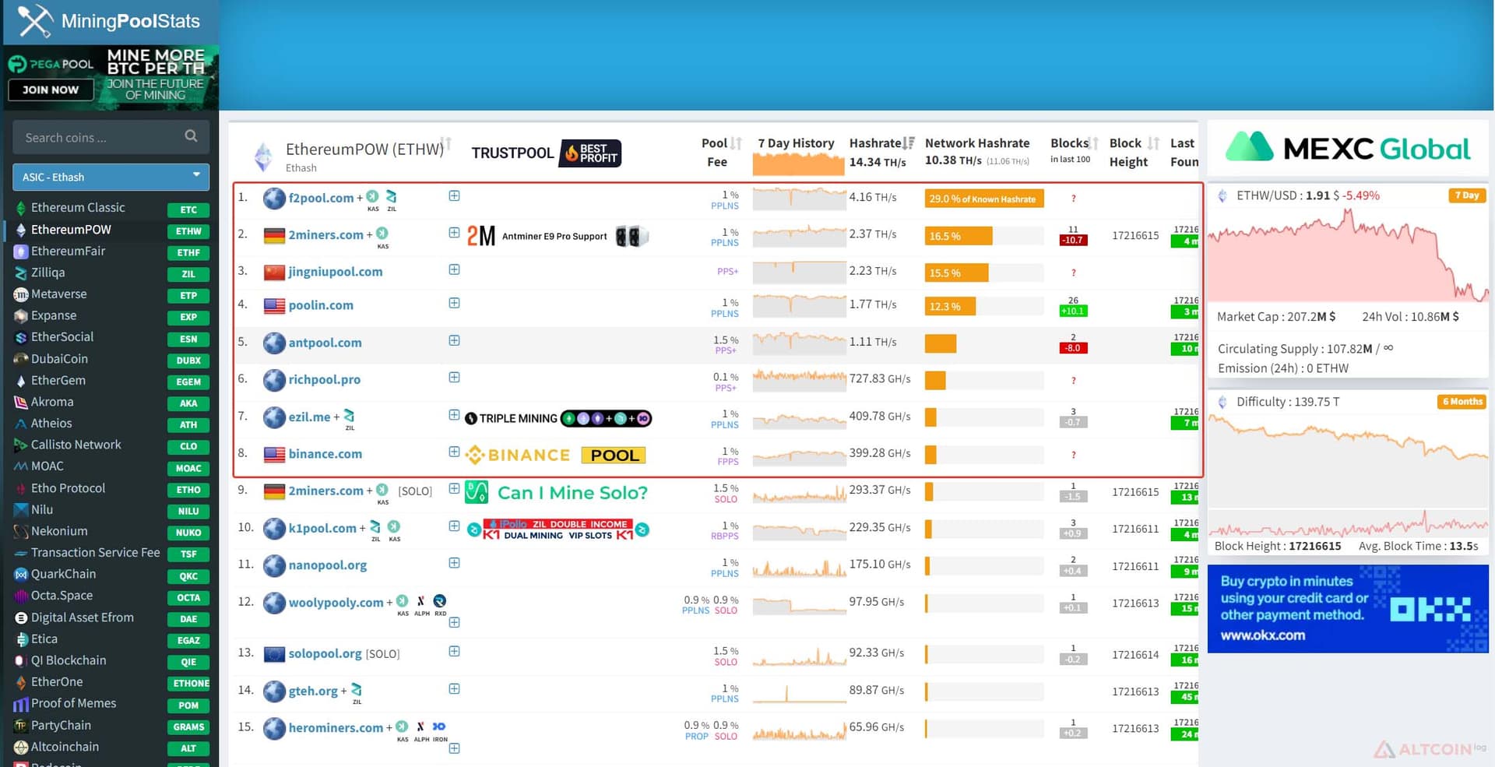Select Zilliqa in the coin list
Viewport: 1495px width, 767px height.
click(x=47, y=273)
